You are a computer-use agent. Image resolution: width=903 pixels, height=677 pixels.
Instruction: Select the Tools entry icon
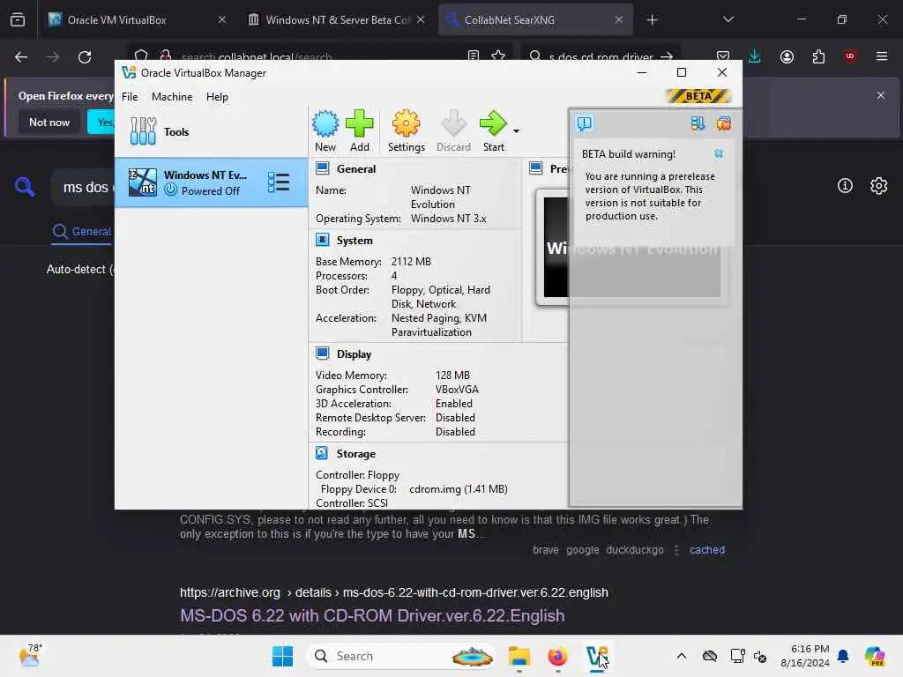point(143,131)
